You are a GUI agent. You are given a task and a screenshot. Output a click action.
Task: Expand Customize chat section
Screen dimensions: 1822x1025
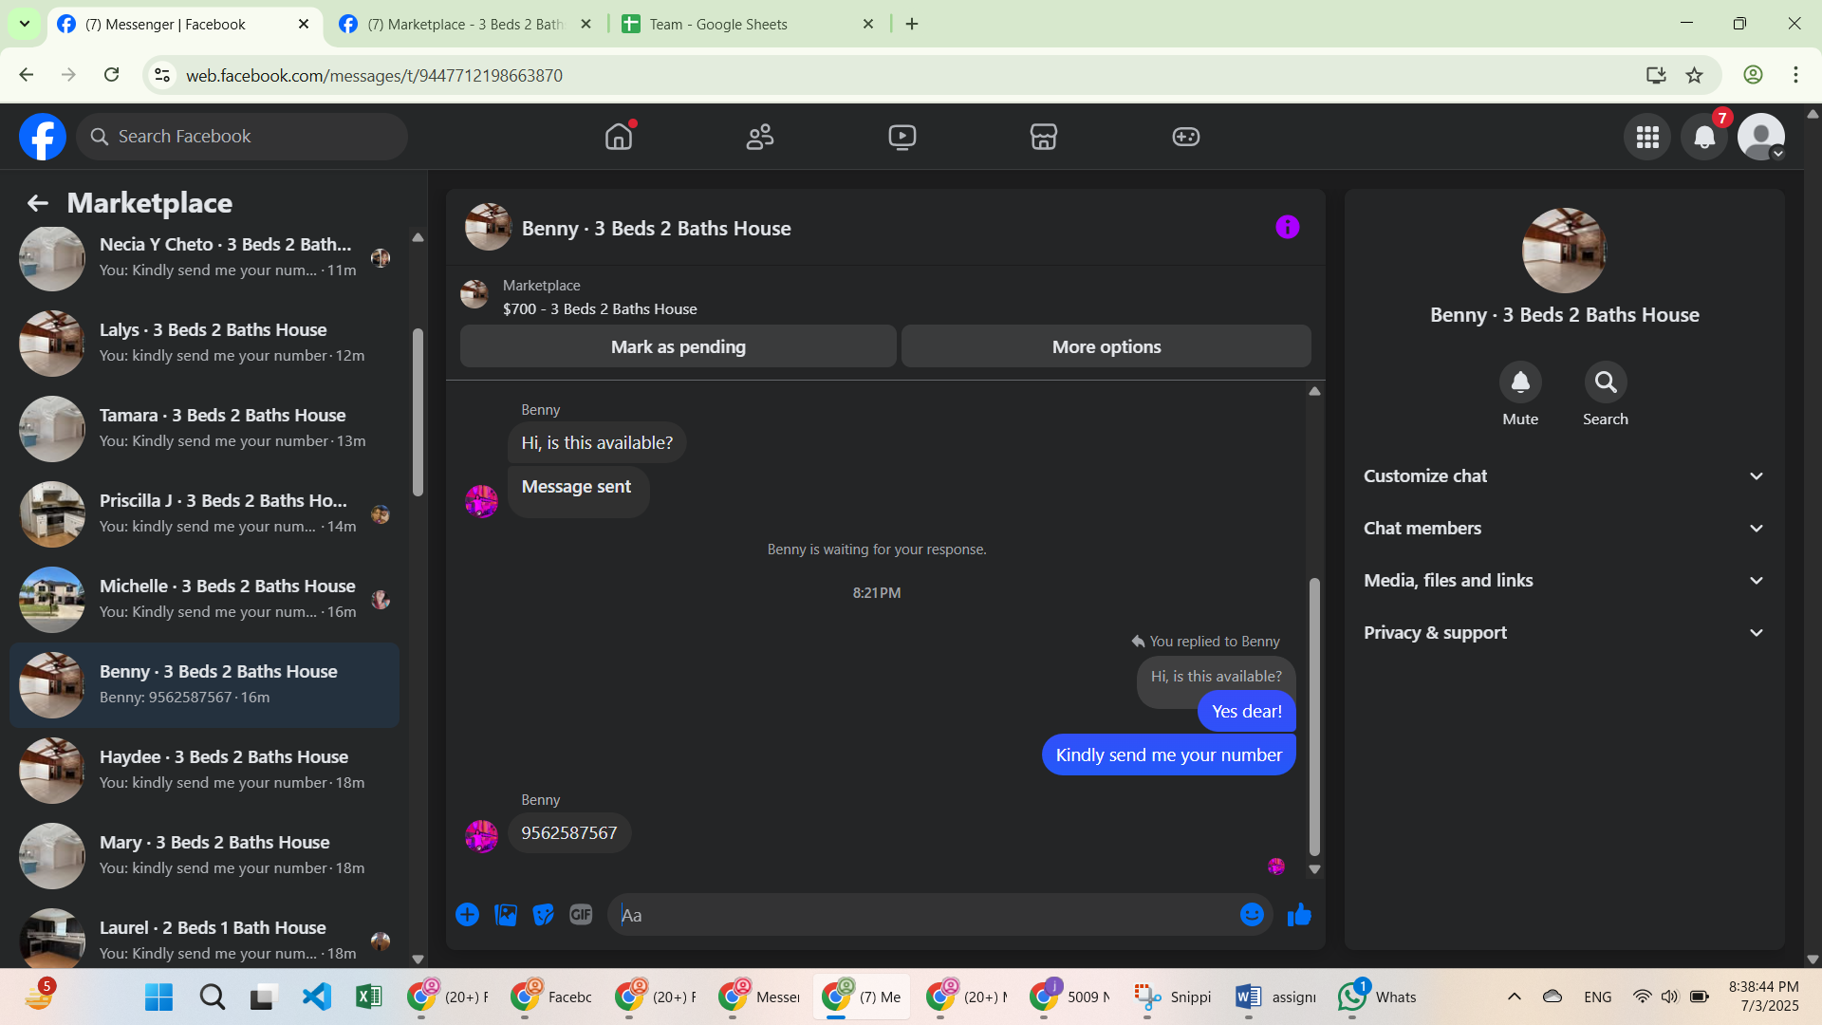1564,476
